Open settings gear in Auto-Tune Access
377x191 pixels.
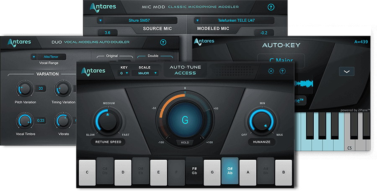pos(271,71)
